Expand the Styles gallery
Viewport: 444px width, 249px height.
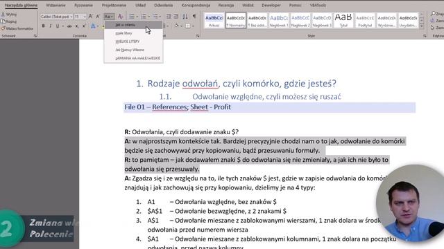[x=422, y=26]
